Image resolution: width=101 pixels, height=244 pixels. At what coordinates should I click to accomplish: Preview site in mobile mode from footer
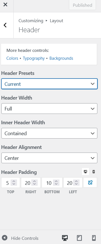[x=94, y=238]
